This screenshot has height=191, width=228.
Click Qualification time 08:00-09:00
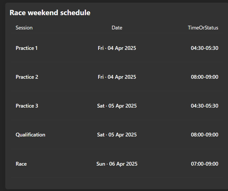[x=204, y=135]
